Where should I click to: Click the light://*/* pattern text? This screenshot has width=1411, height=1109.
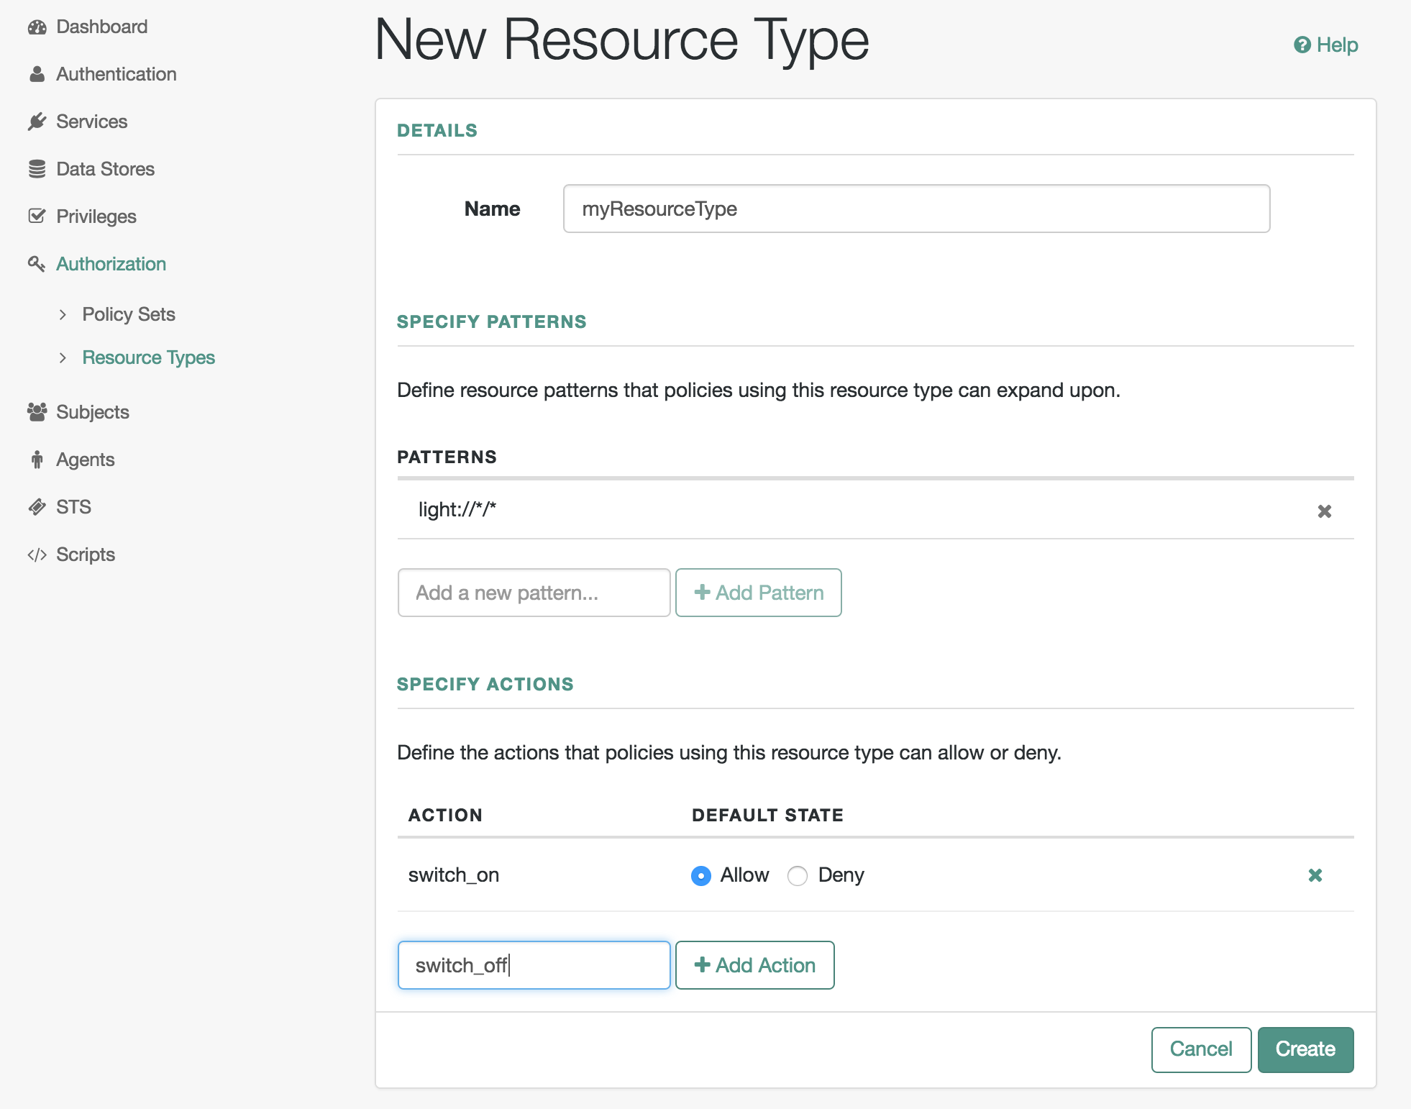point(457,510)
